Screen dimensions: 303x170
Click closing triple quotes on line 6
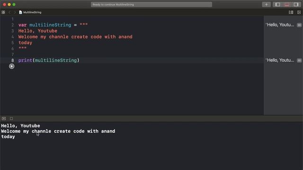tap(22, 48)
